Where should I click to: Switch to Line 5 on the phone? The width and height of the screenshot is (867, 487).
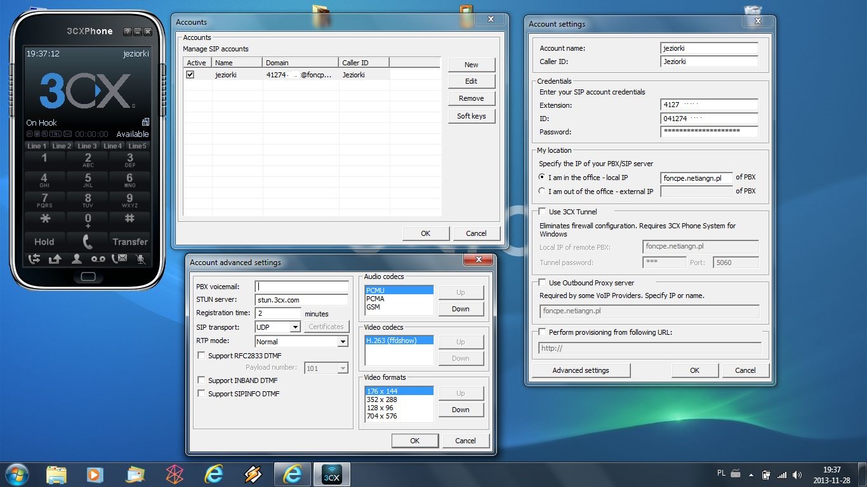click(138, 146)
